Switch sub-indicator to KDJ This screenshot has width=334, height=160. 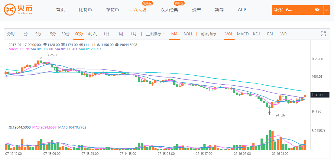click(x=256, y=34)
